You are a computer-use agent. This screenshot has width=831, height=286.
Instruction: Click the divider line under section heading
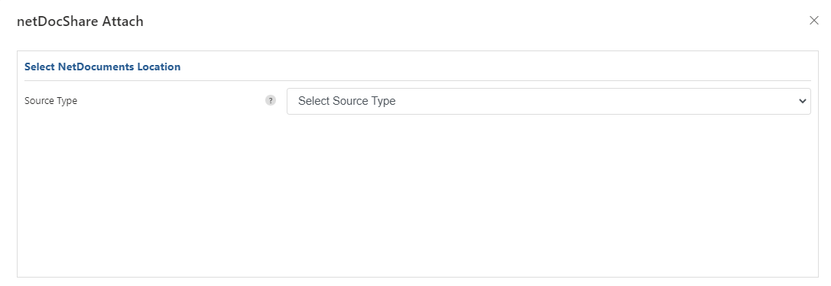417,80
